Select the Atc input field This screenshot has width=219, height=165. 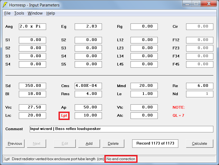coord(144,116)
